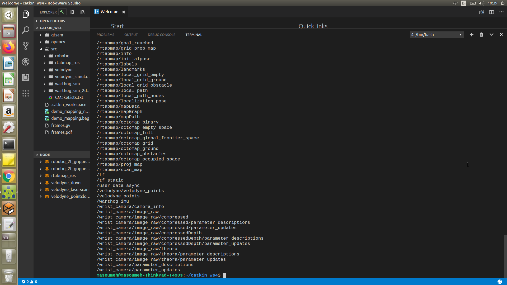This screenshot has height=285, width=507.
Task: Click split editor icon in top right
Action: [491, 12]
